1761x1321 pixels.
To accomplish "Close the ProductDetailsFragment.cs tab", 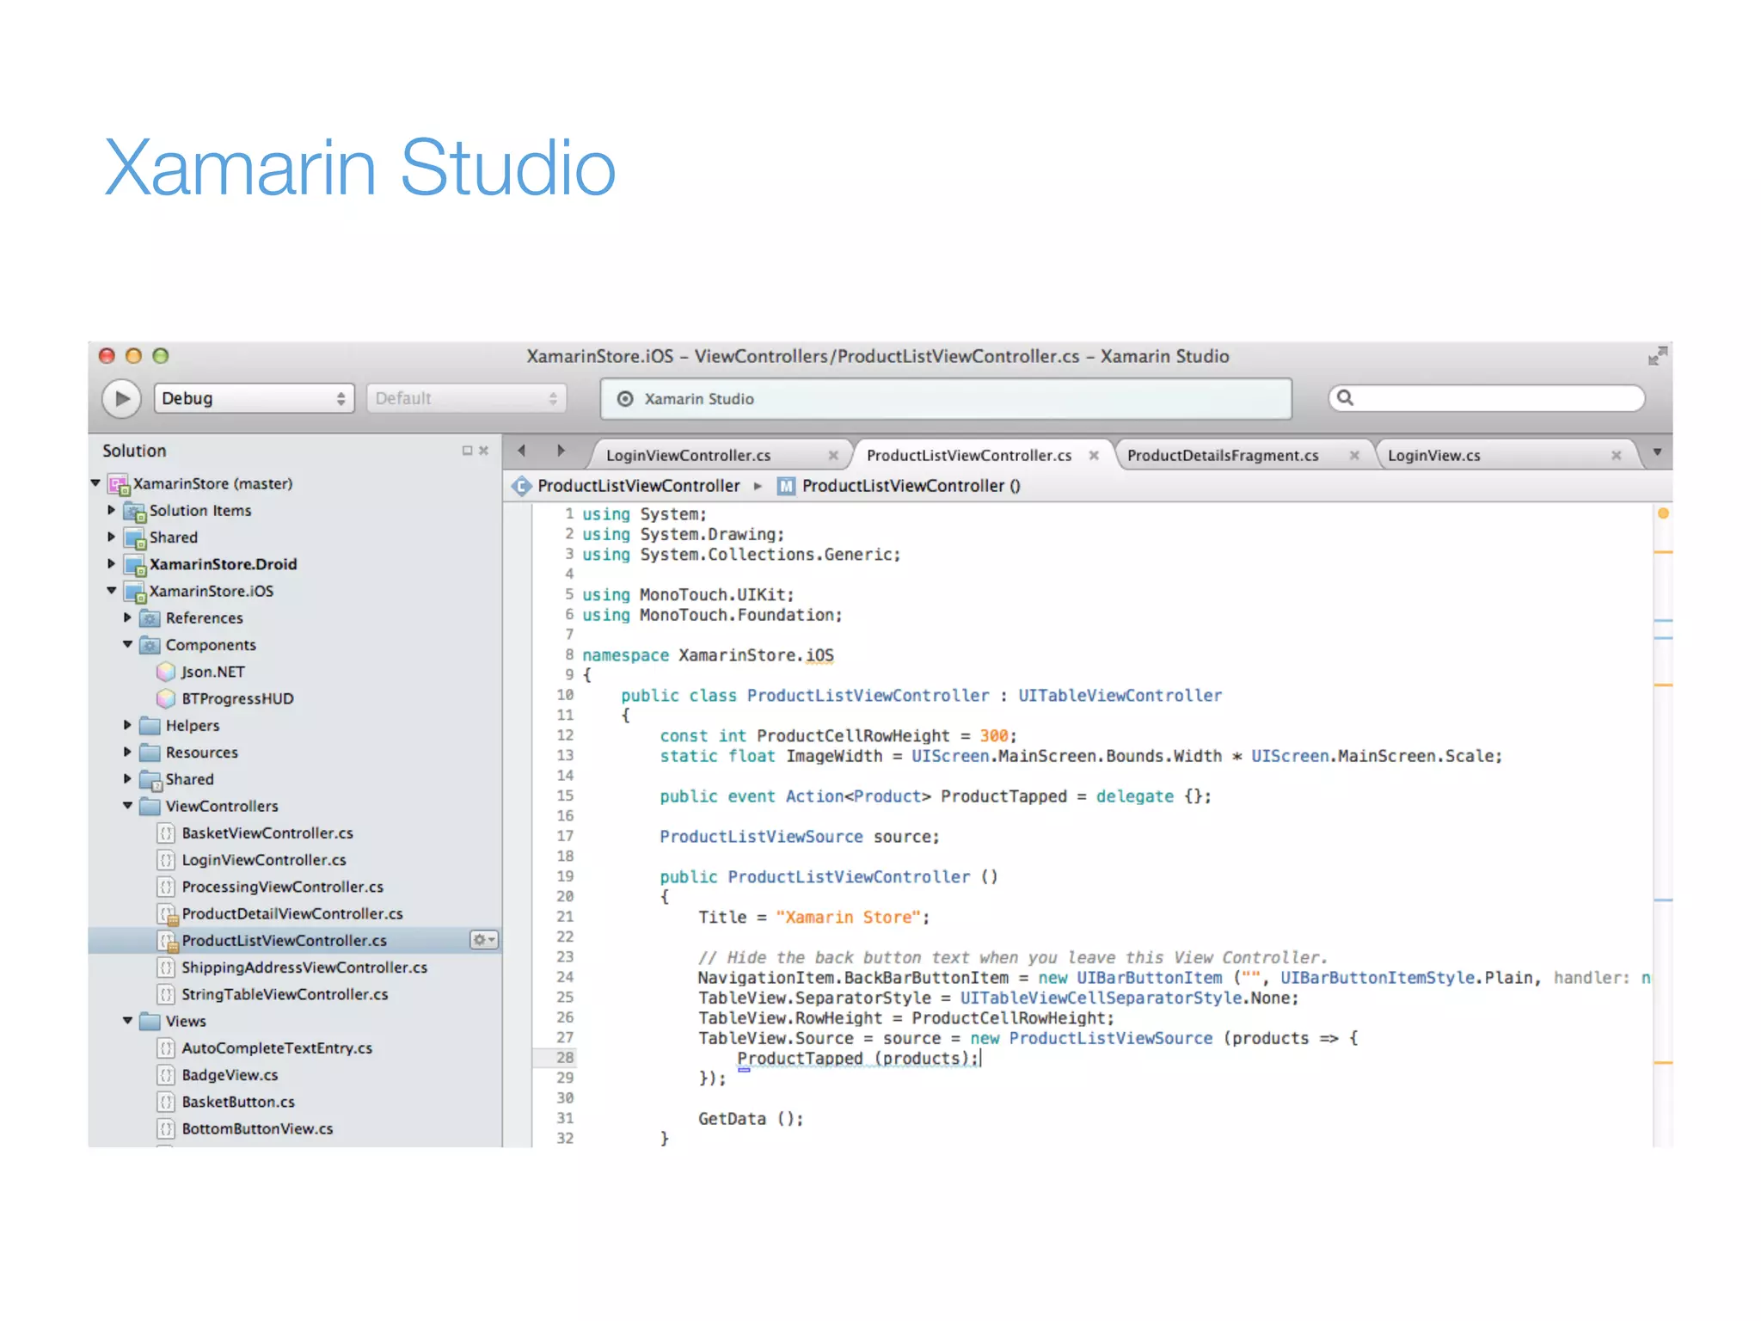I will coord(1354,456).
